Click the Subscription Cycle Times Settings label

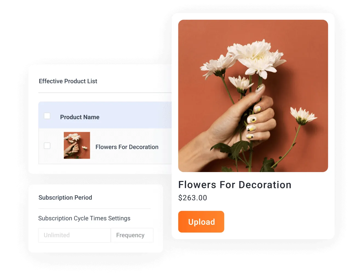pyautogui.click(x=84, y=218)
